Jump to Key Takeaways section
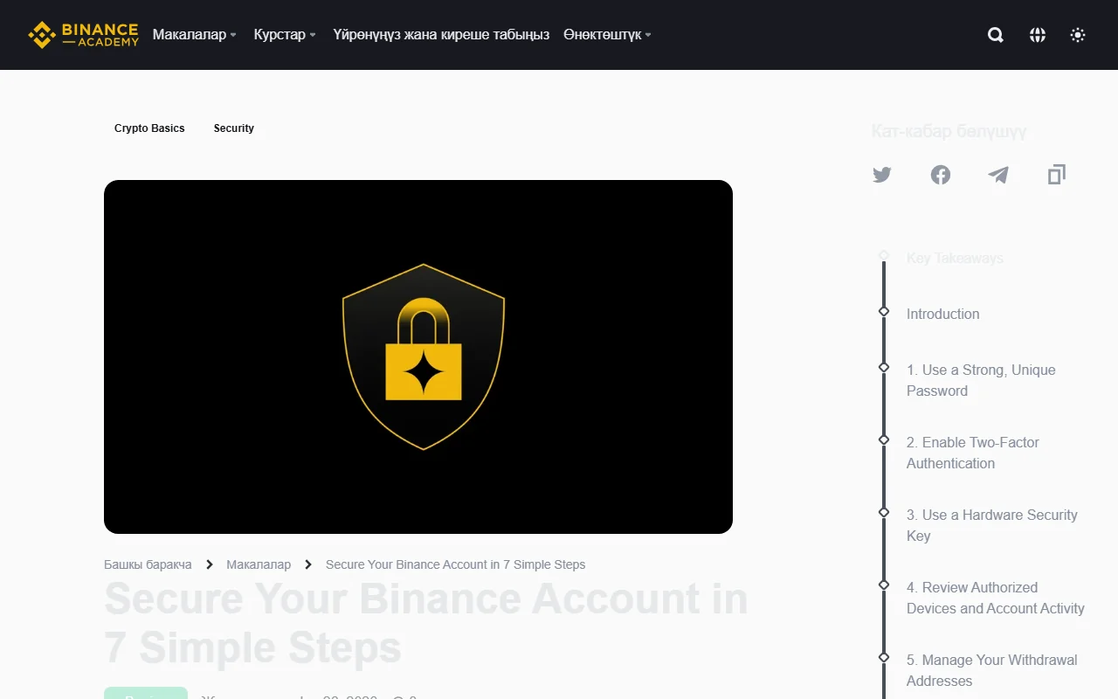This screenshot has width=1118, height=699. coord(955,259)
